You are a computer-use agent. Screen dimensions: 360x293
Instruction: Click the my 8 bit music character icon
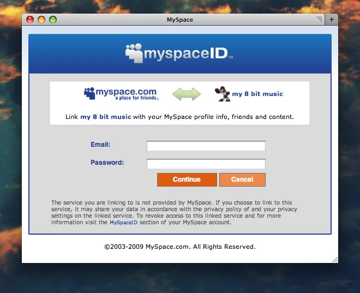coord(222,94)
